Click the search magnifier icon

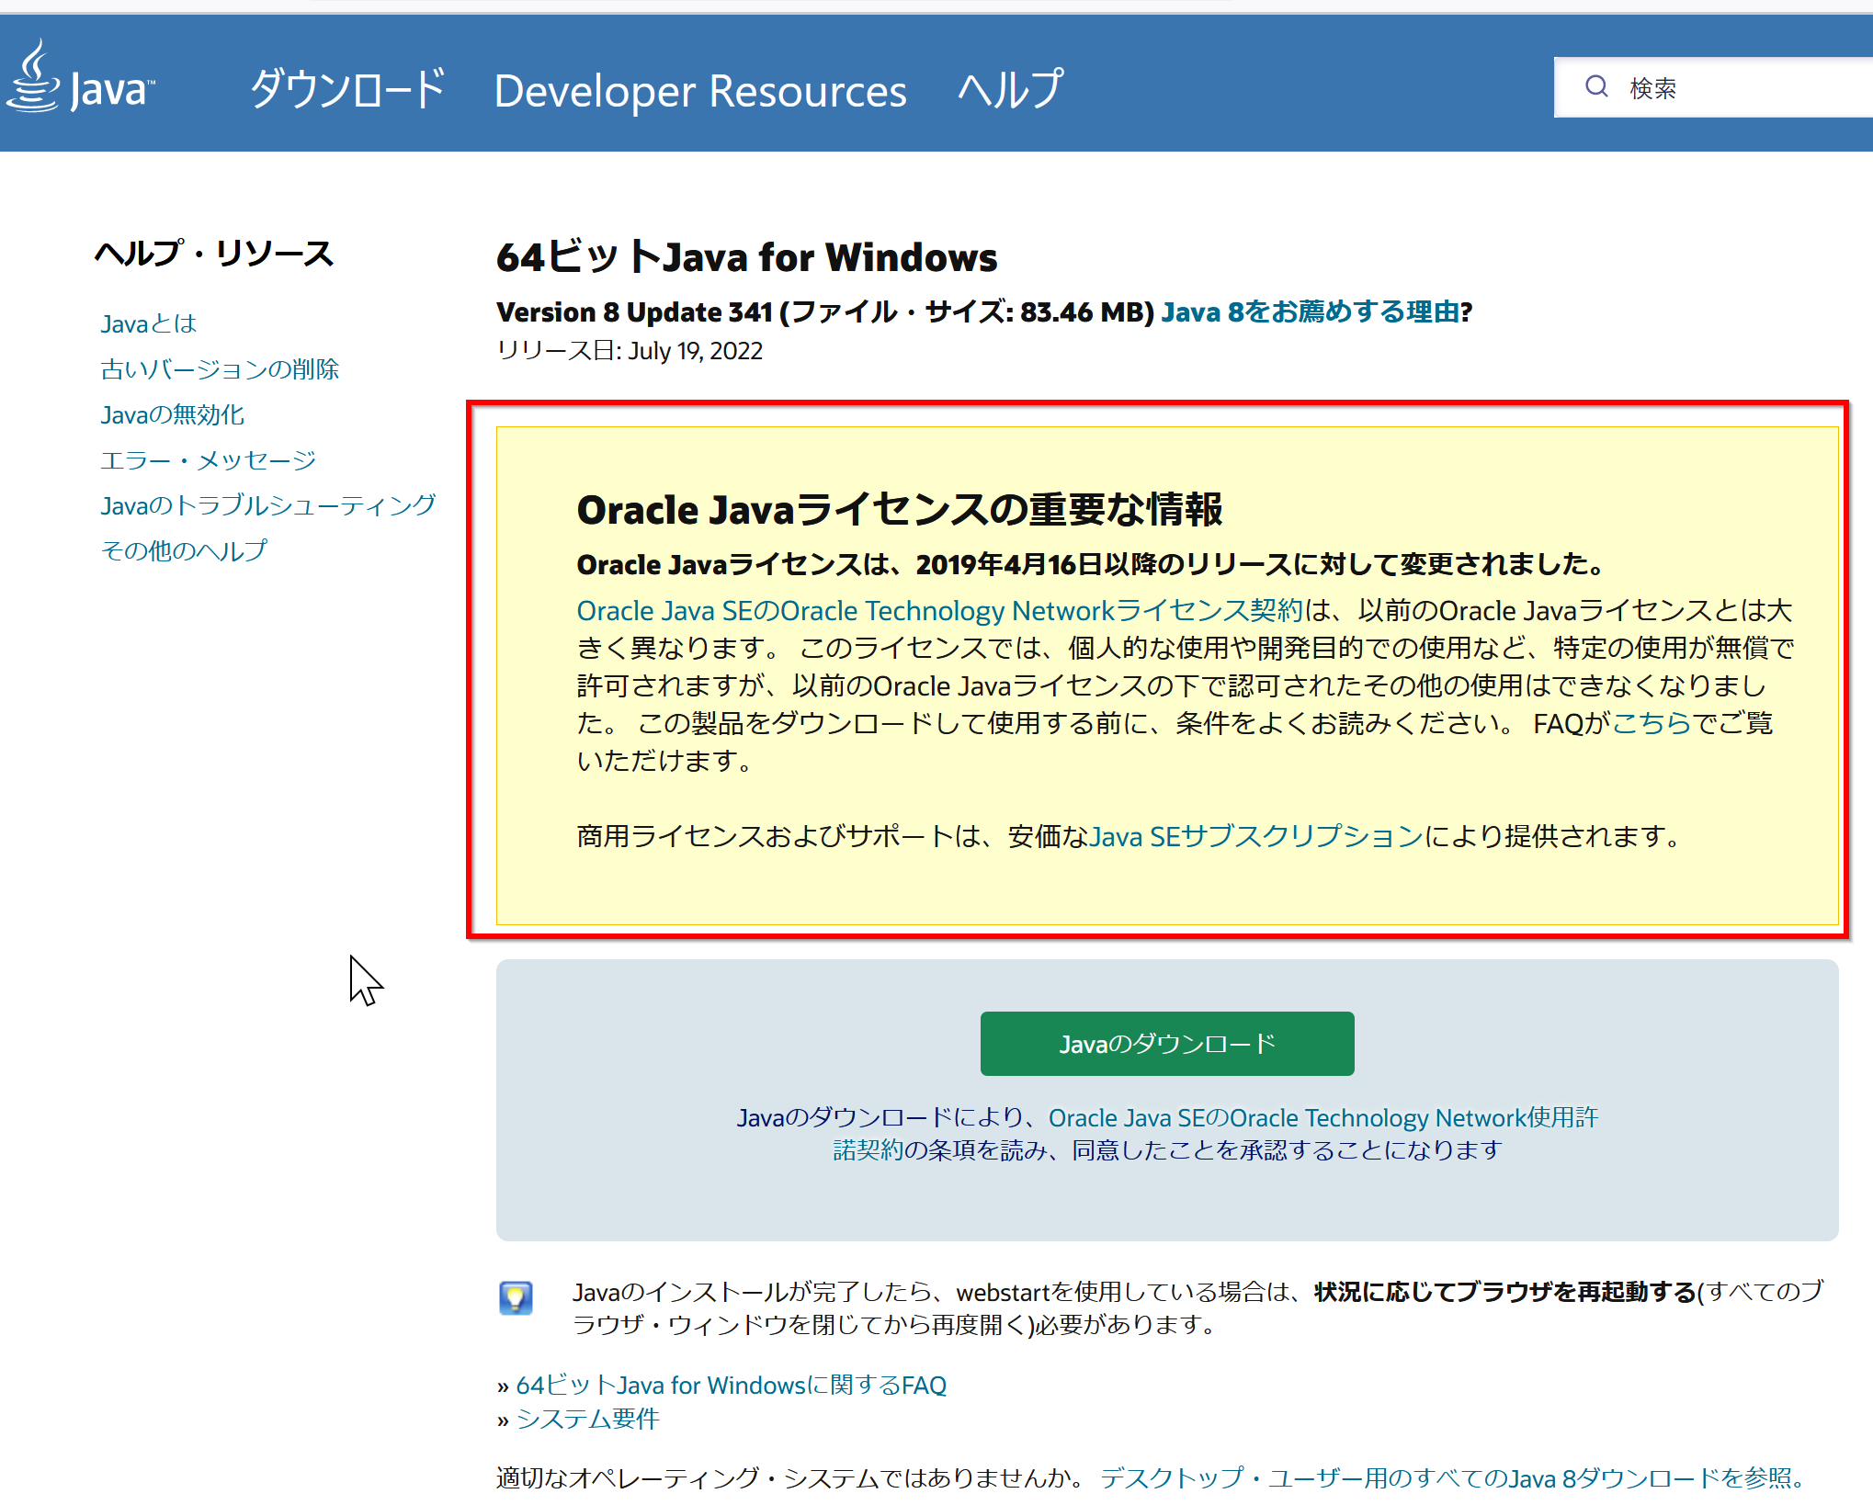pos(1596,87)
